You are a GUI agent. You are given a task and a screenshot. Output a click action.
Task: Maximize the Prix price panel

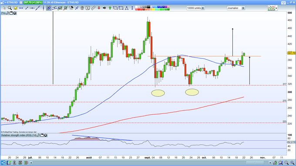click(x=11, y=13)
